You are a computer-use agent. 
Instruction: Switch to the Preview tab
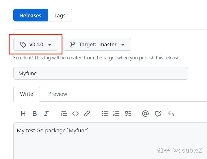[58, 94]
